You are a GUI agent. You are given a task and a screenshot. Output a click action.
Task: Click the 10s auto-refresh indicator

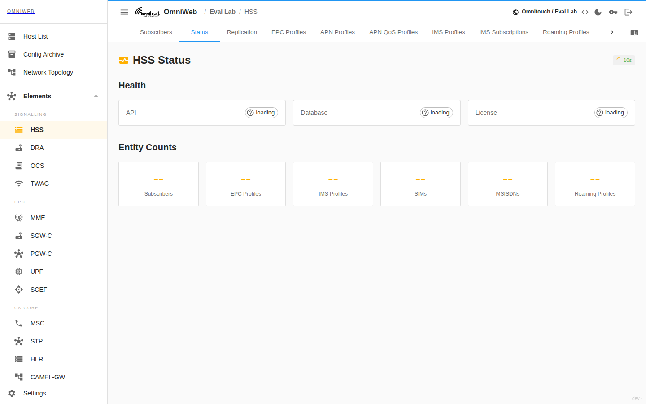[624, 60]
